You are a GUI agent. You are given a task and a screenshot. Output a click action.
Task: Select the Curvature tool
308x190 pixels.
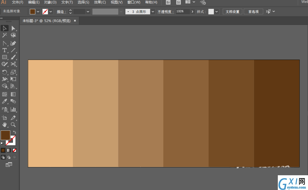point(13,43)
